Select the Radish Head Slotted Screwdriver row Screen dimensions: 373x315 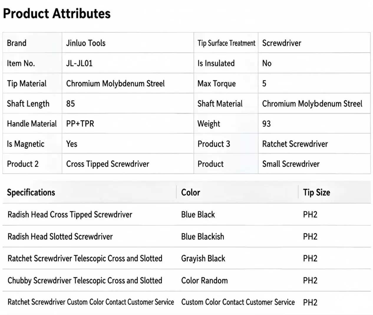click(x=186, y=236)
